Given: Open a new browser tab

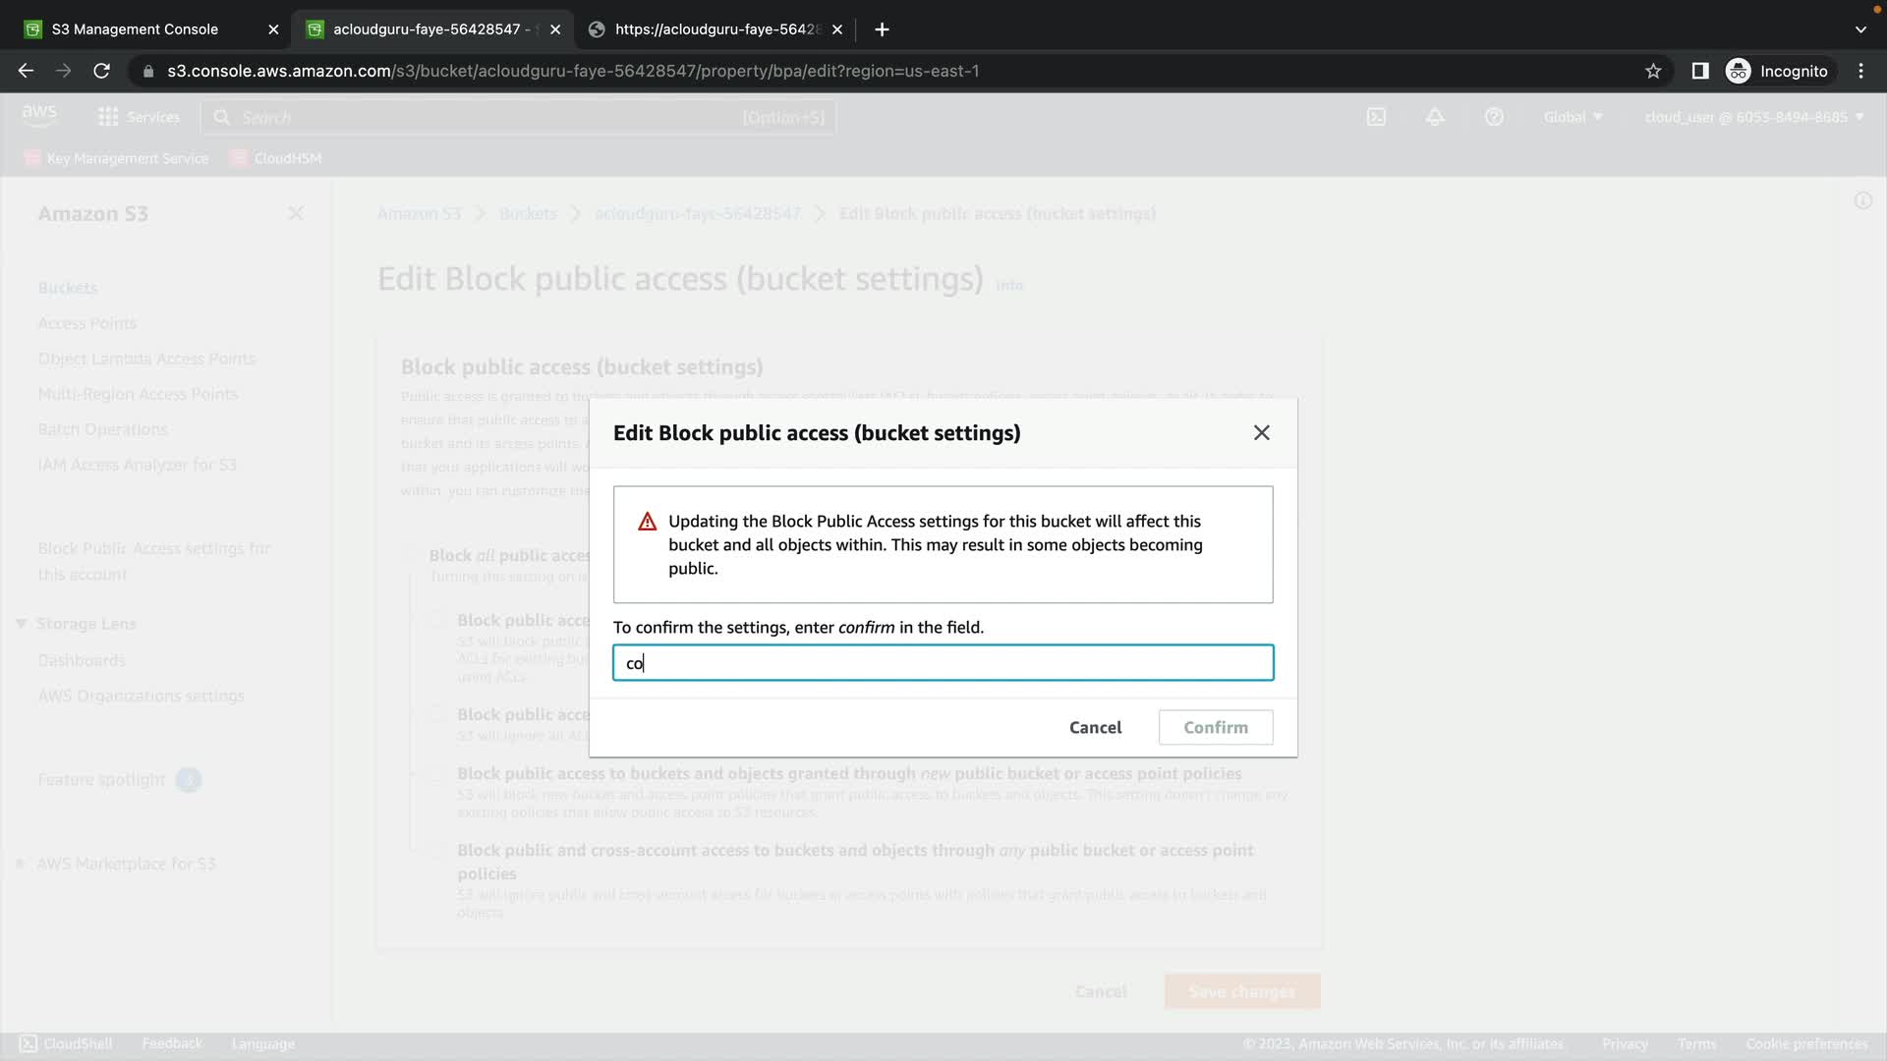Looking at the screenshot, I should pyautogui.click(x=882, y=29).
